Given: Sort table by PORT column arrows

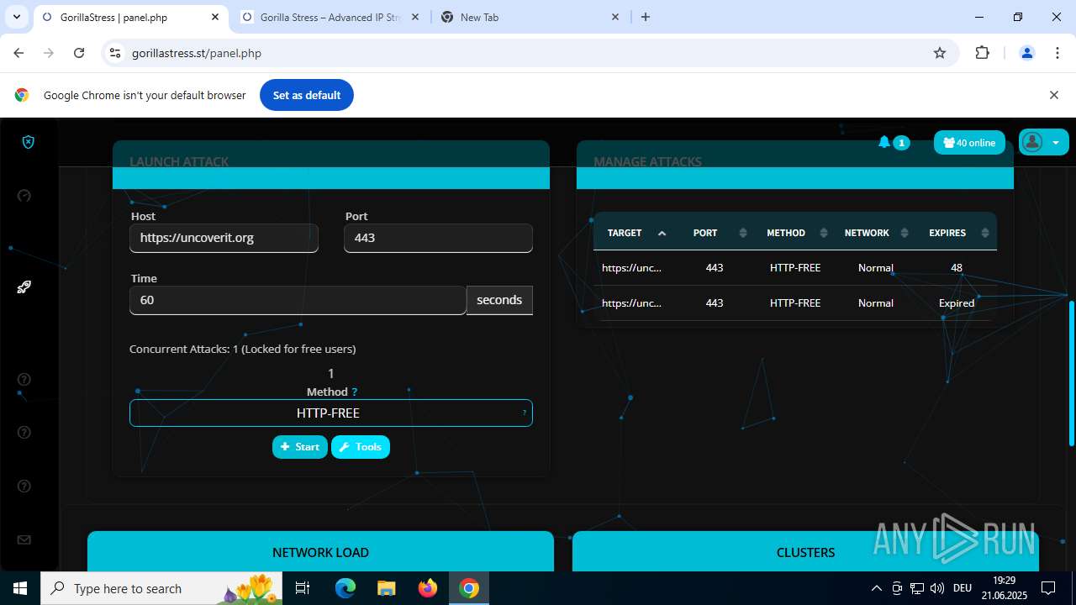Looking at the screenshot, I should [742, 234].
